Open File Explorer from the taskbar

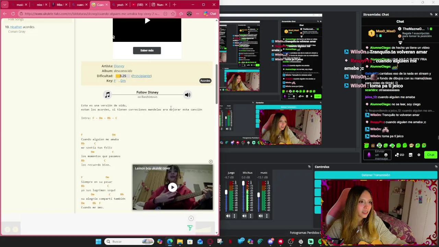point(180,242)
